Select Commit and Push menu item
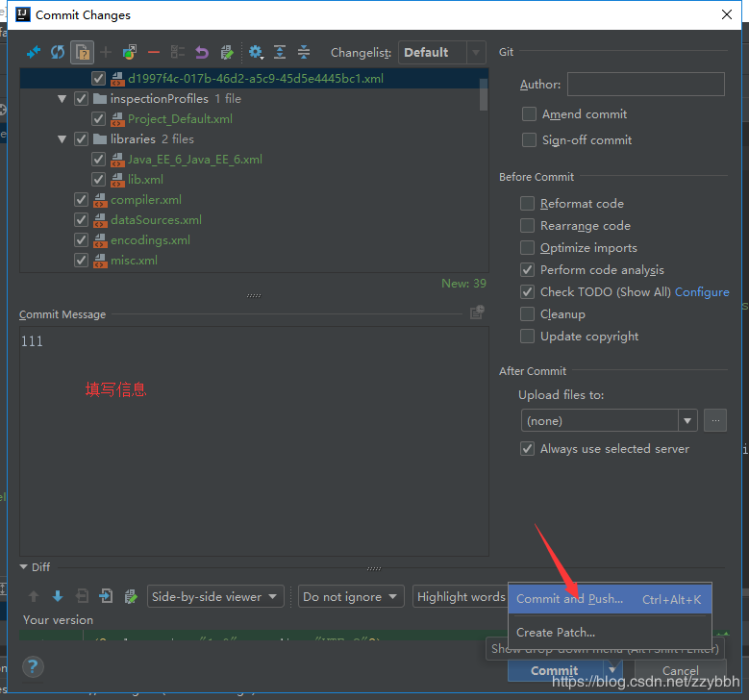 (610, 599)
